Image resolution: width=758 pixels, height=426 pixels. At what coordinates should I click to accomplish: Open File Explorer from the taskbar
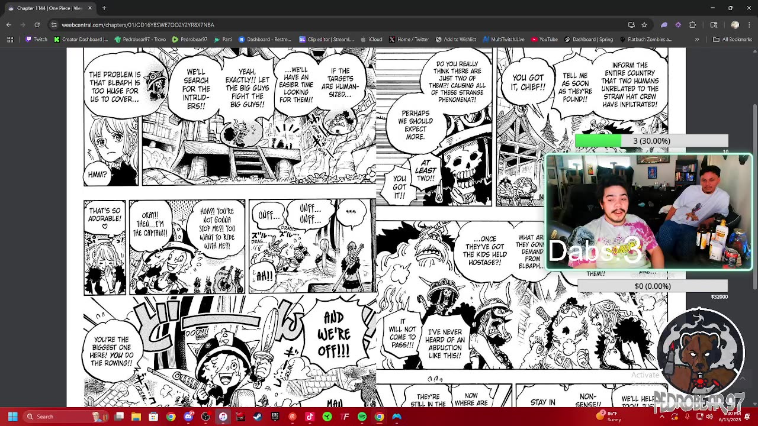tap(136, 417)
